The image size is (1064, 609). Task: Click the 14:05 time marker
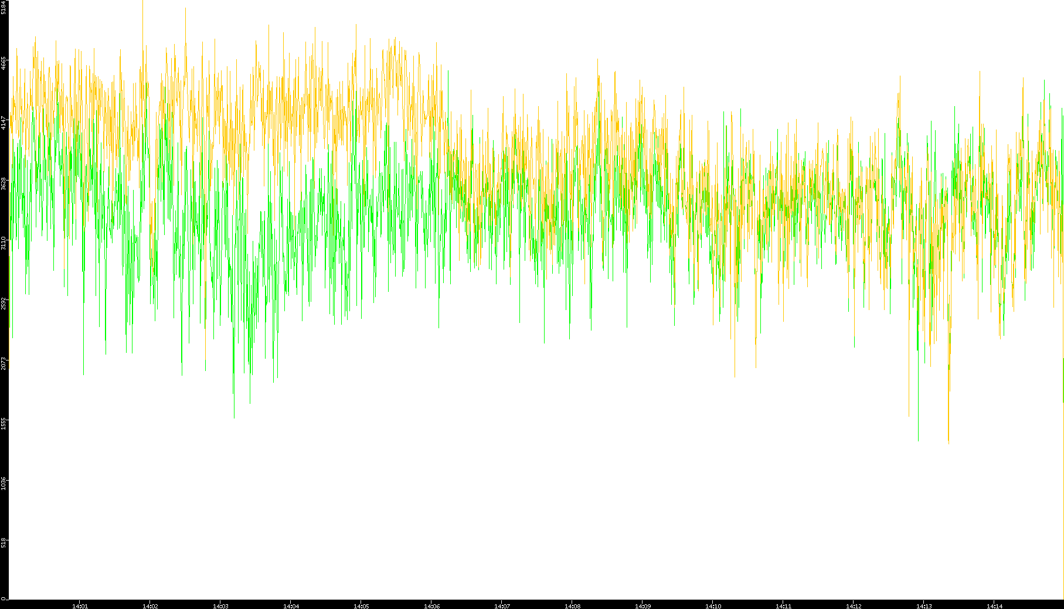pyautogui.click(x=361, y=606)
